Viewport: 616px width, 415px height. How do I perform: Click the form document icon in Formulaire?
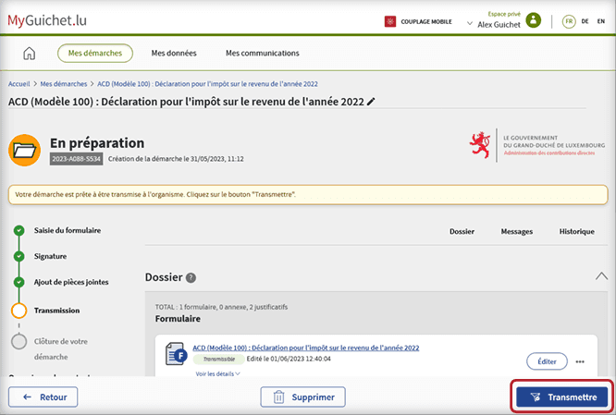176,353
